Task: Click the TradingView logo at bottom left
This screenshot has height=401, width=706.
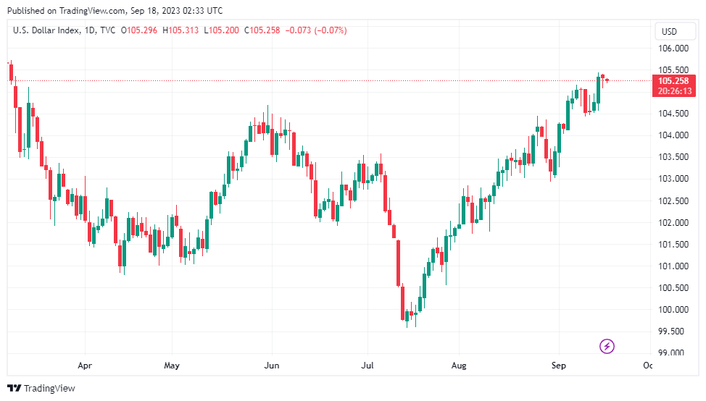Action: click(x=41, y=389)
